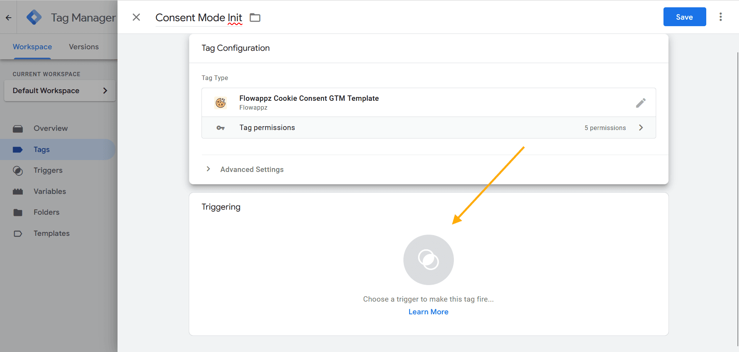Click the back arrow beside Tag Manager logo
Viewport: 739px width, 352px height.
pyautogui.click(x=8, y=17)
